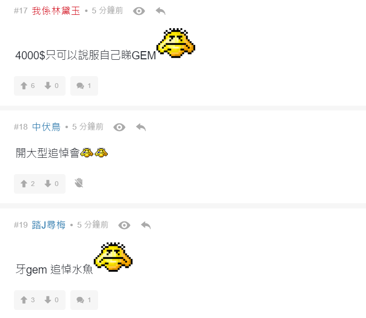This screenshot has width=366, height=318.
Task: Expand the 1 reply under post #17
Action: point(84,86)
